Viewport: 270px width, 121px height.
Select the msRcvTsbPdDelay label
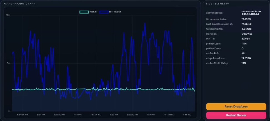(x=217, y=63)
